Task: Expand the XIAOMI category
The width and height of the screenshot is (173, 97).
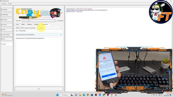Action: pyautogui.click(x=7, y=25)
